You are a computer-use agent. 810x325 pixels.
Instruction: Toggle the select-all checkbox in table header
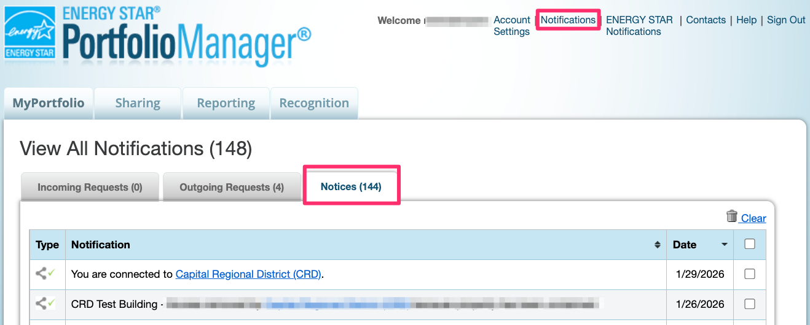(x=749, y=245)
